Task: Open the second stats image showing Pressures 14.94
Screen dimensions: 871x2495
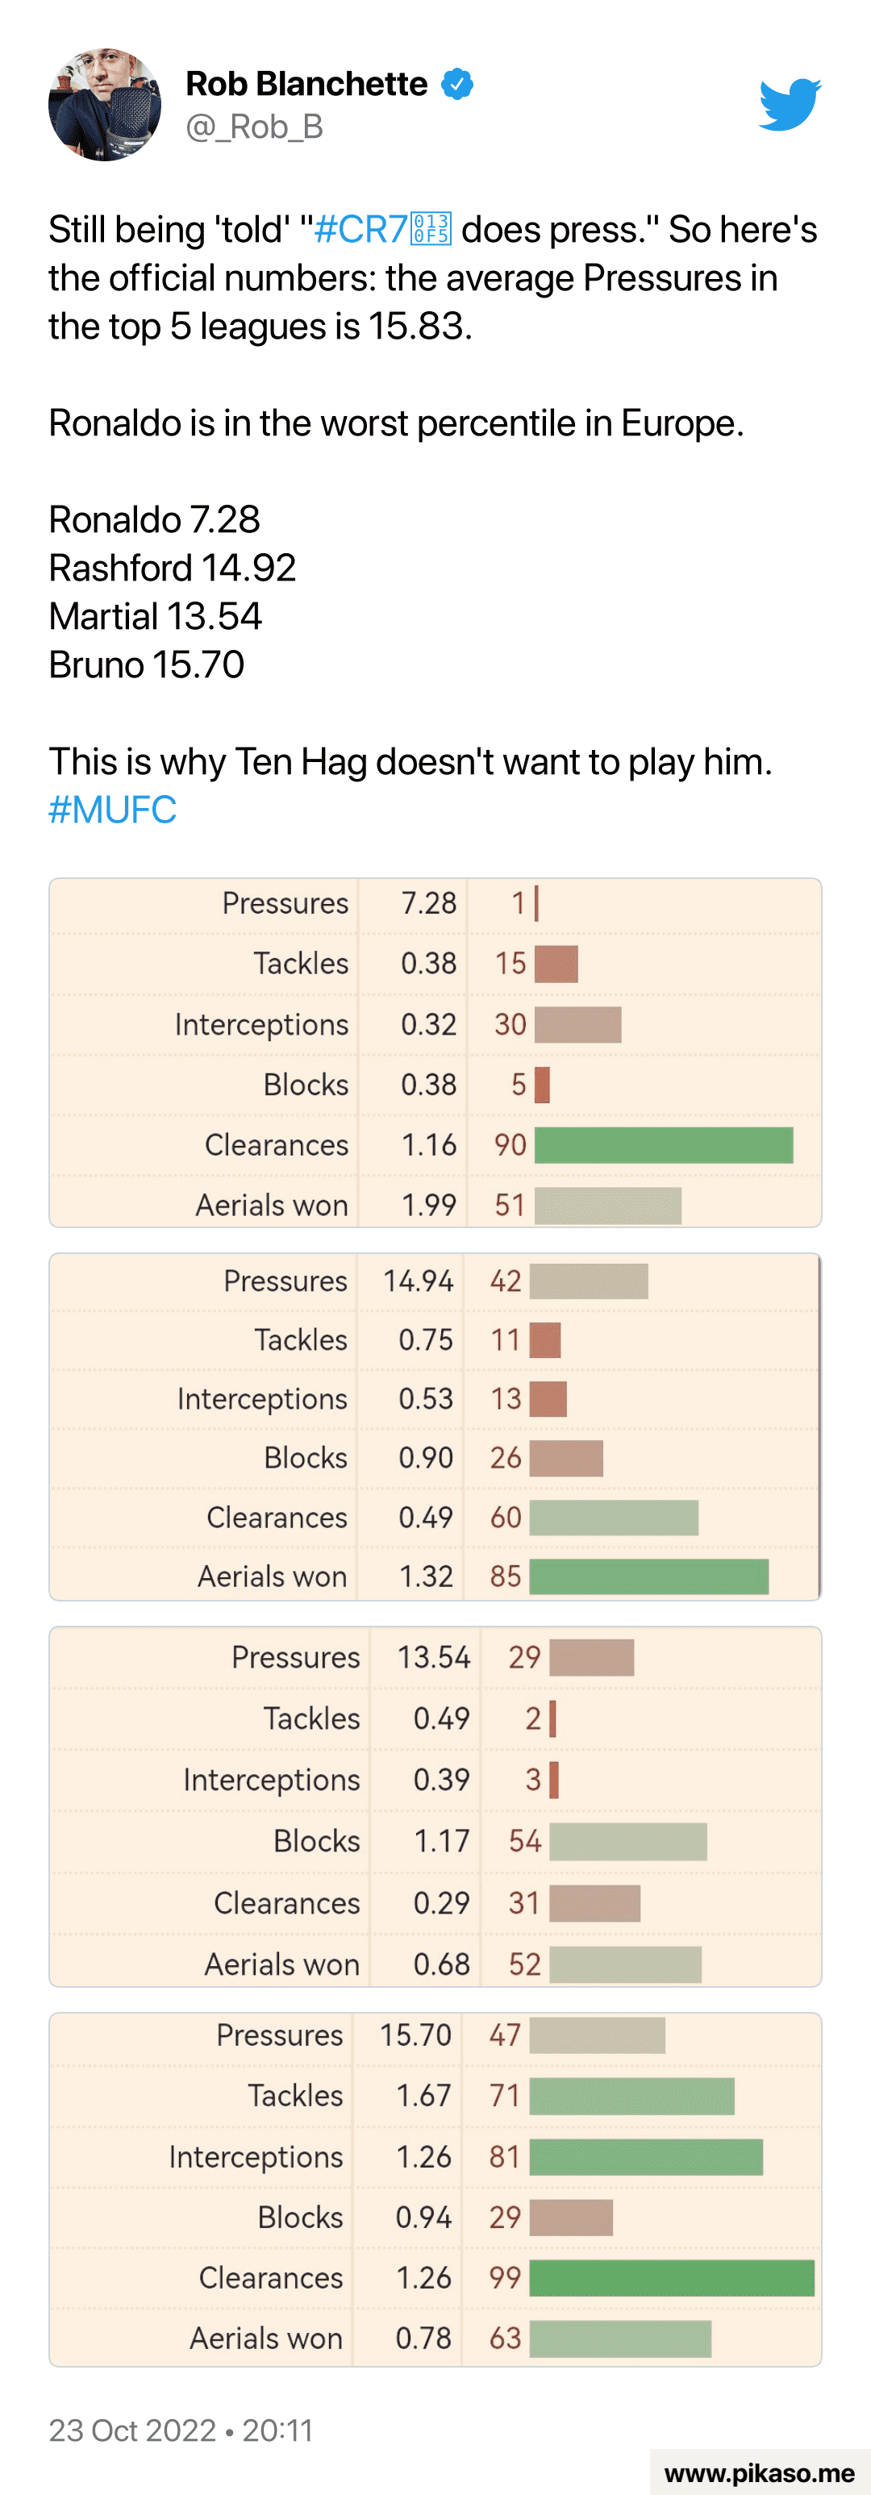Action: [x=435, y=1427]
